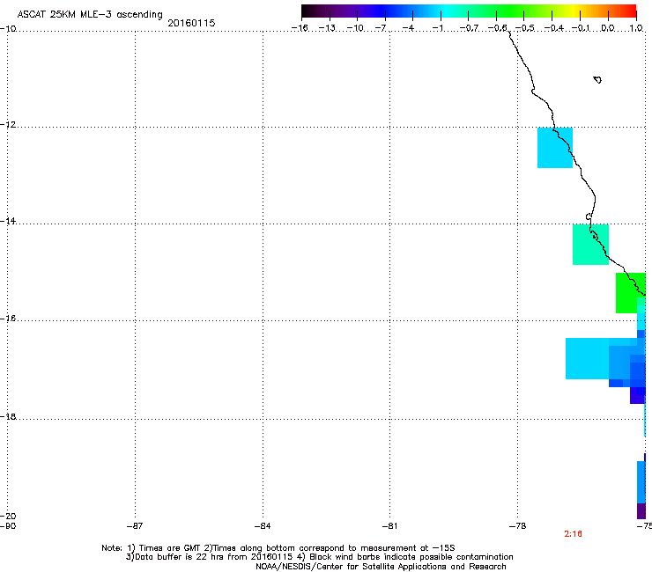Click the colorbar label -0.4

(554, 28)
